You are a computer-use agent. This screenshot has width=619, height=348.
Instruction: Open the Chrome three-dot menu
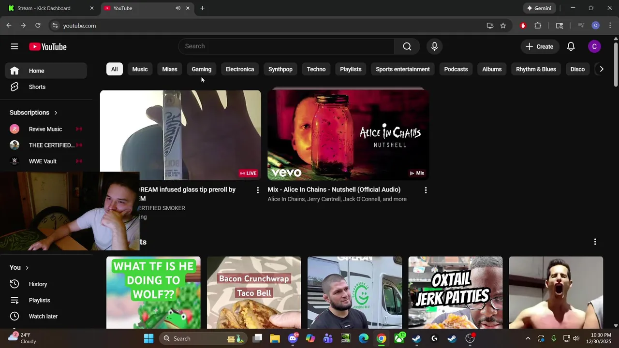click(x=610, y=26)
